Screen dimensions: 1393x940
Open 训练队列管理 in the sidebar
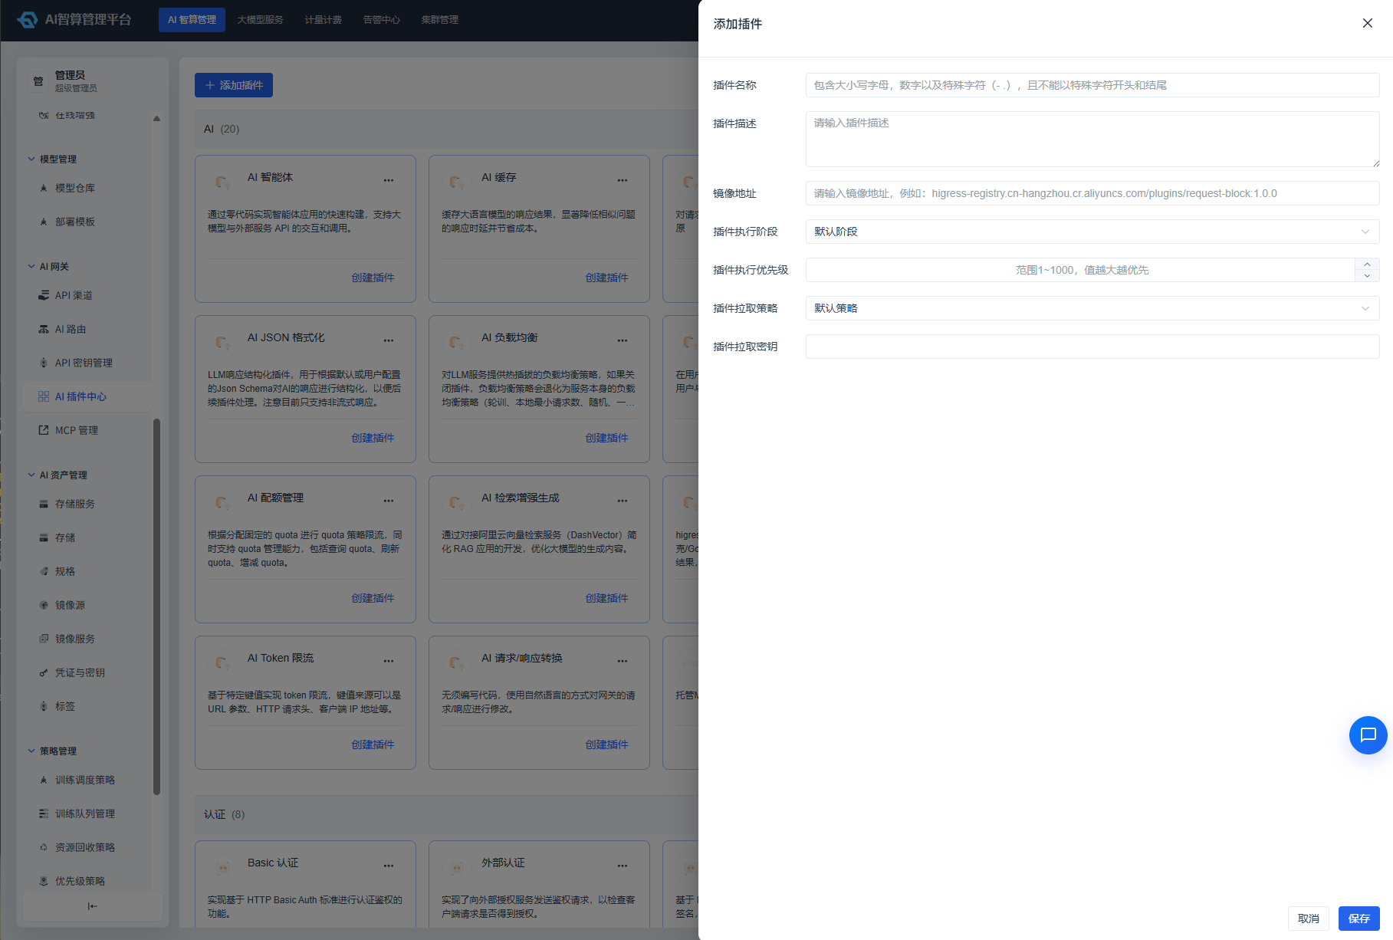[x=86, y=813]
